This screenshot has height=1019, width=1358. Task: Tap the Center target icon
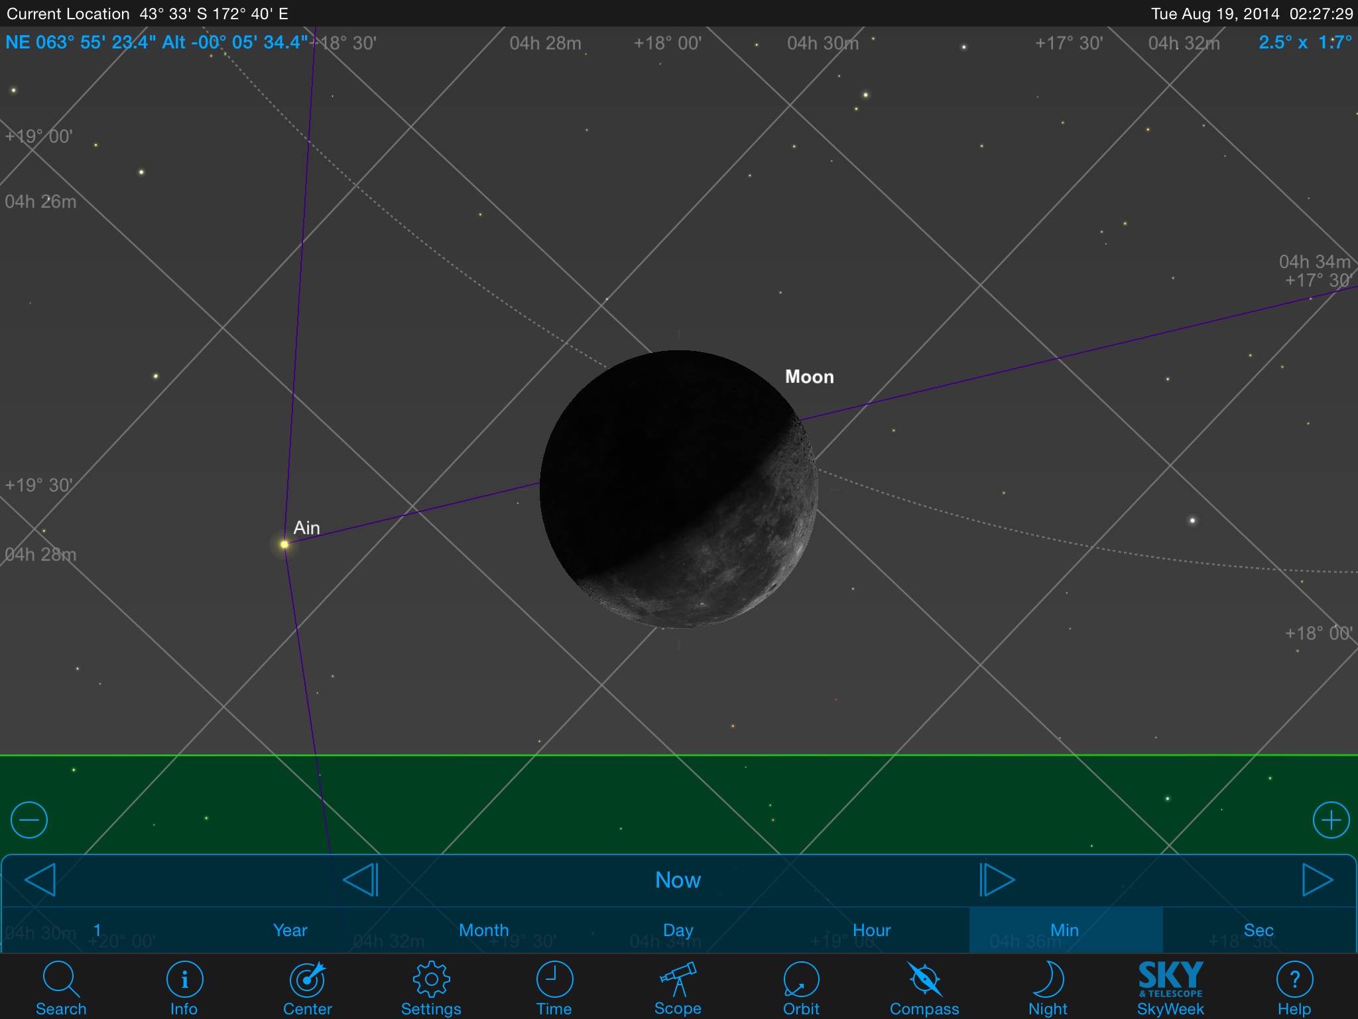point(308,988)
